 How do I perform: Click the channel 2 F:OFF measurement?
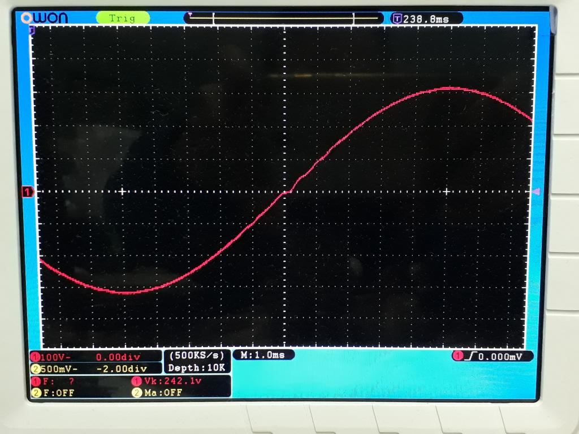coord(59,393)
